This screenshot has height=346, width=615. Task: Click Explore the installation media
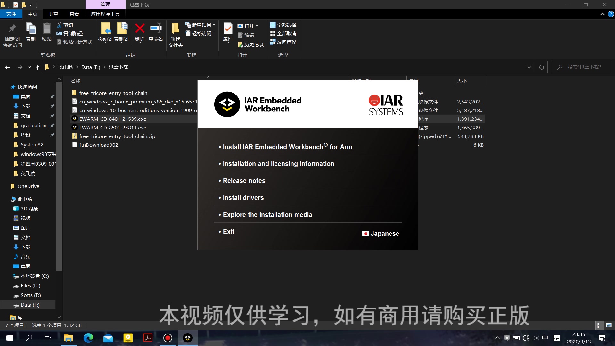point(267,215)
